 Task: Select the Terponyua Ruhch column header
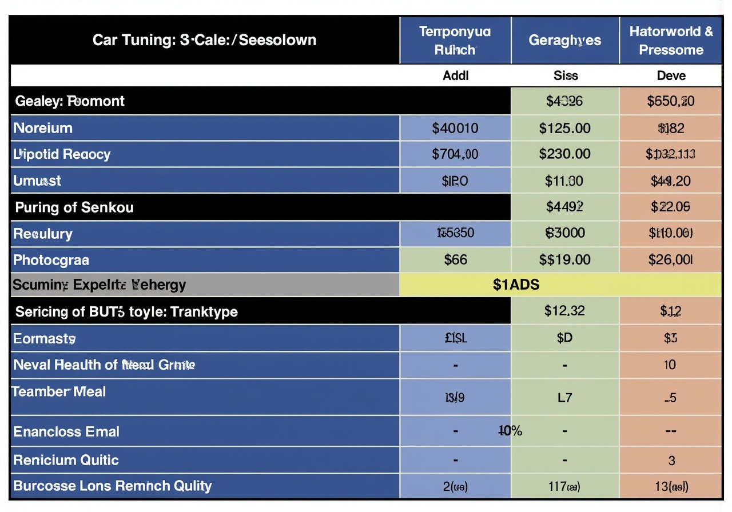click(x=455, y=40)
